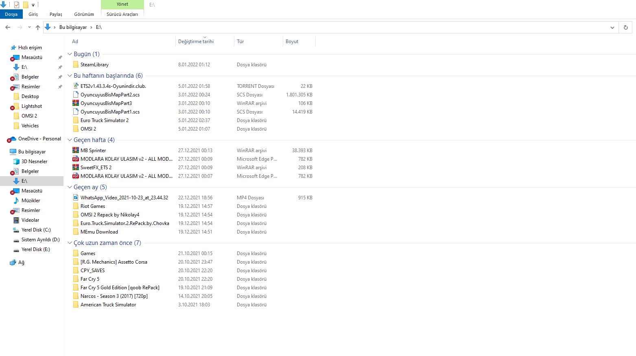Screen dimensions: 636x356
Task: Sort files by the Tür column
Action: 240,41
